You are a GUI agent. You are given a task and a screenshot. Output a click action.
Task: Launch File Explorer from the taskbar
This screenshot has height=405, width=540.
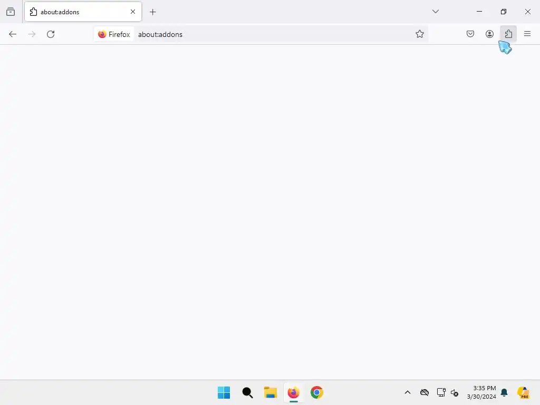click(271, 392)
